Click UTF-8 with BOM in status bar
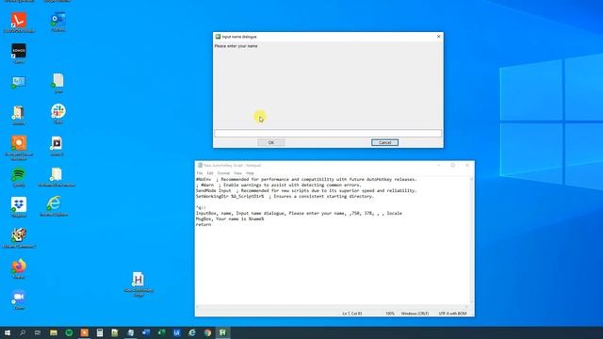 click(452, 314)
